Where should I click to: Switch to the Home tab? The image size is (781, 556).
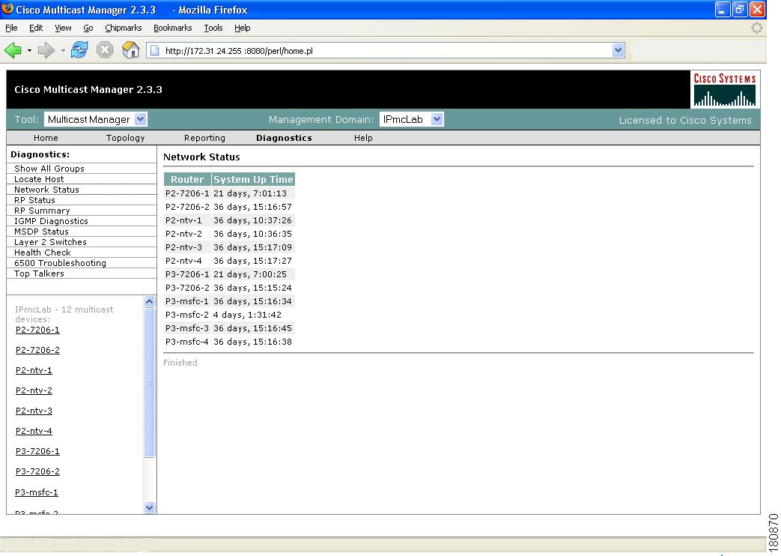coord(46,138)
